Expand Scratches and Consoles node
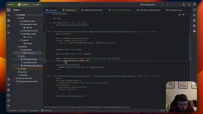203x114 pixels. (x=14, y=81)
